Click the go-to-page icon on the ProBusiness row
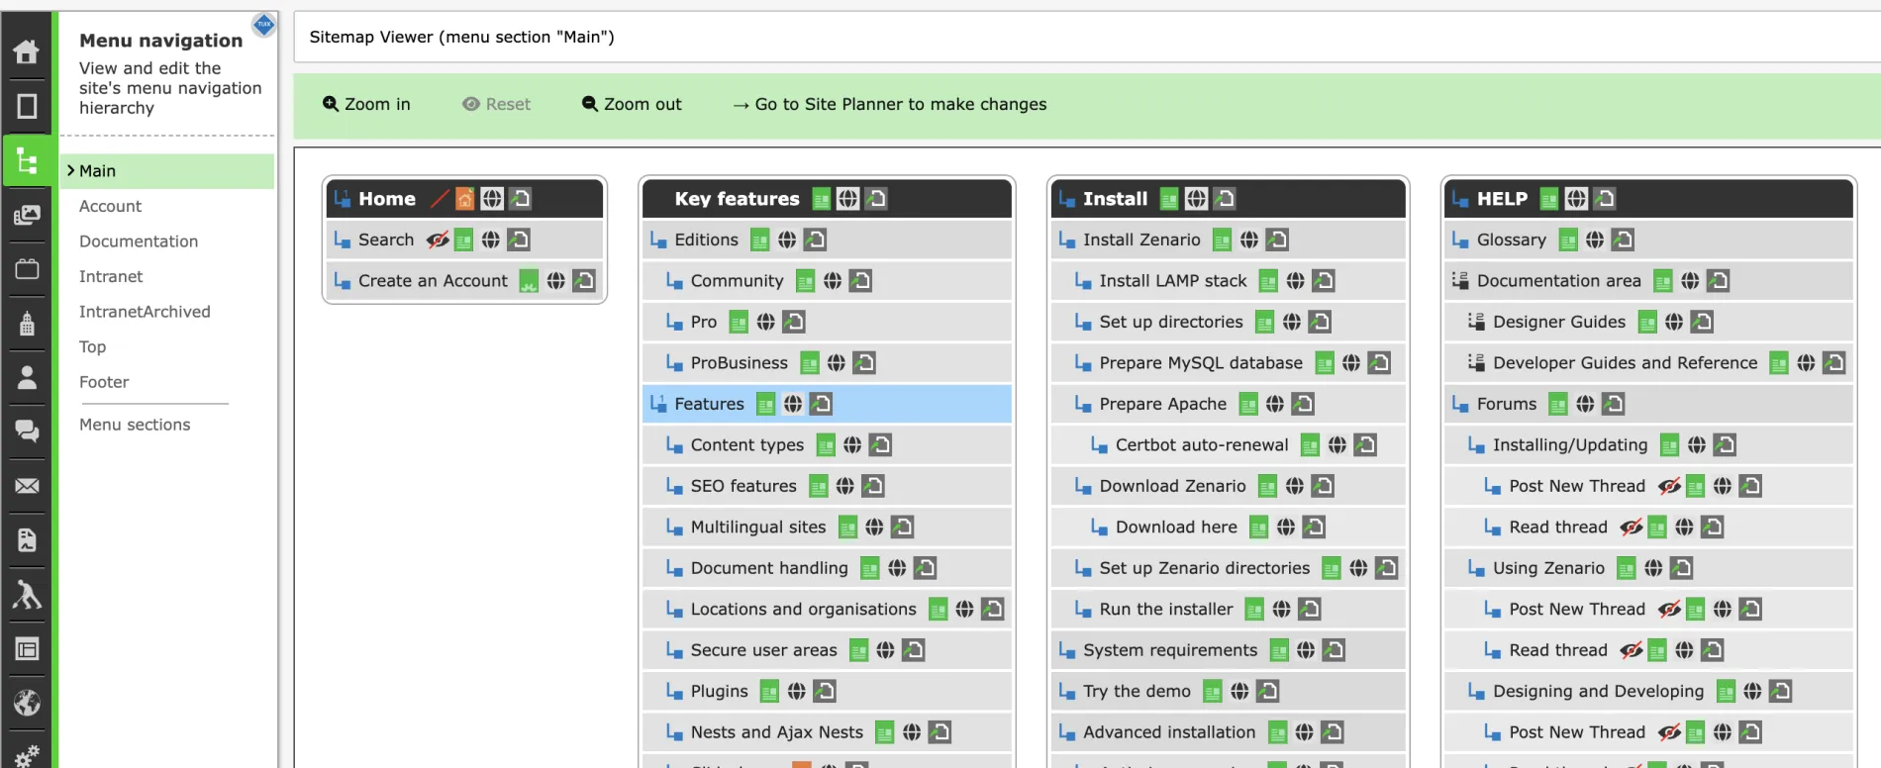This screenshot has height=768, width=1881. (864, 363)
